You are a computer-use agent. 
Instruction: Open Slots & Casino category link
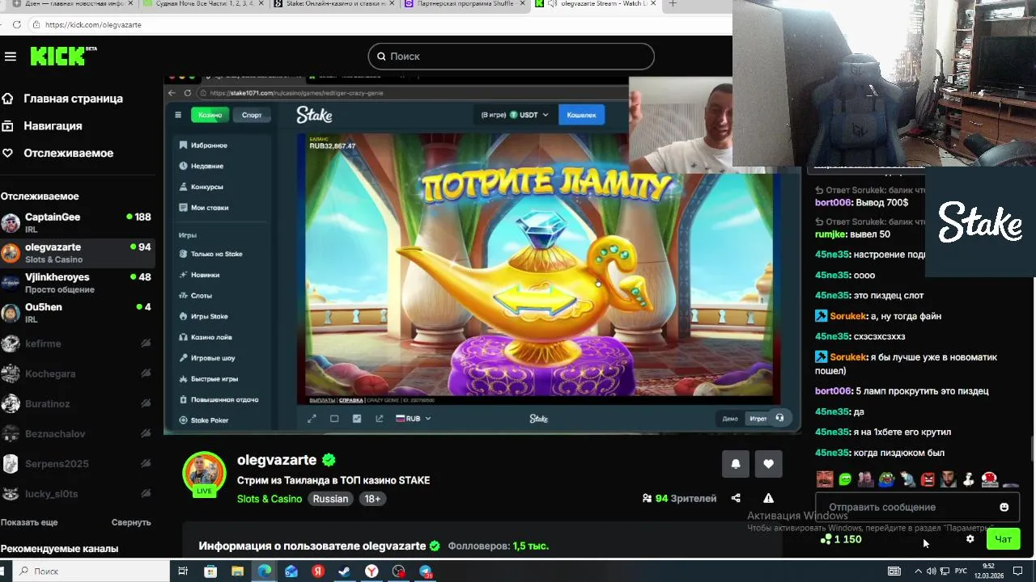click(x=270, y=499)
